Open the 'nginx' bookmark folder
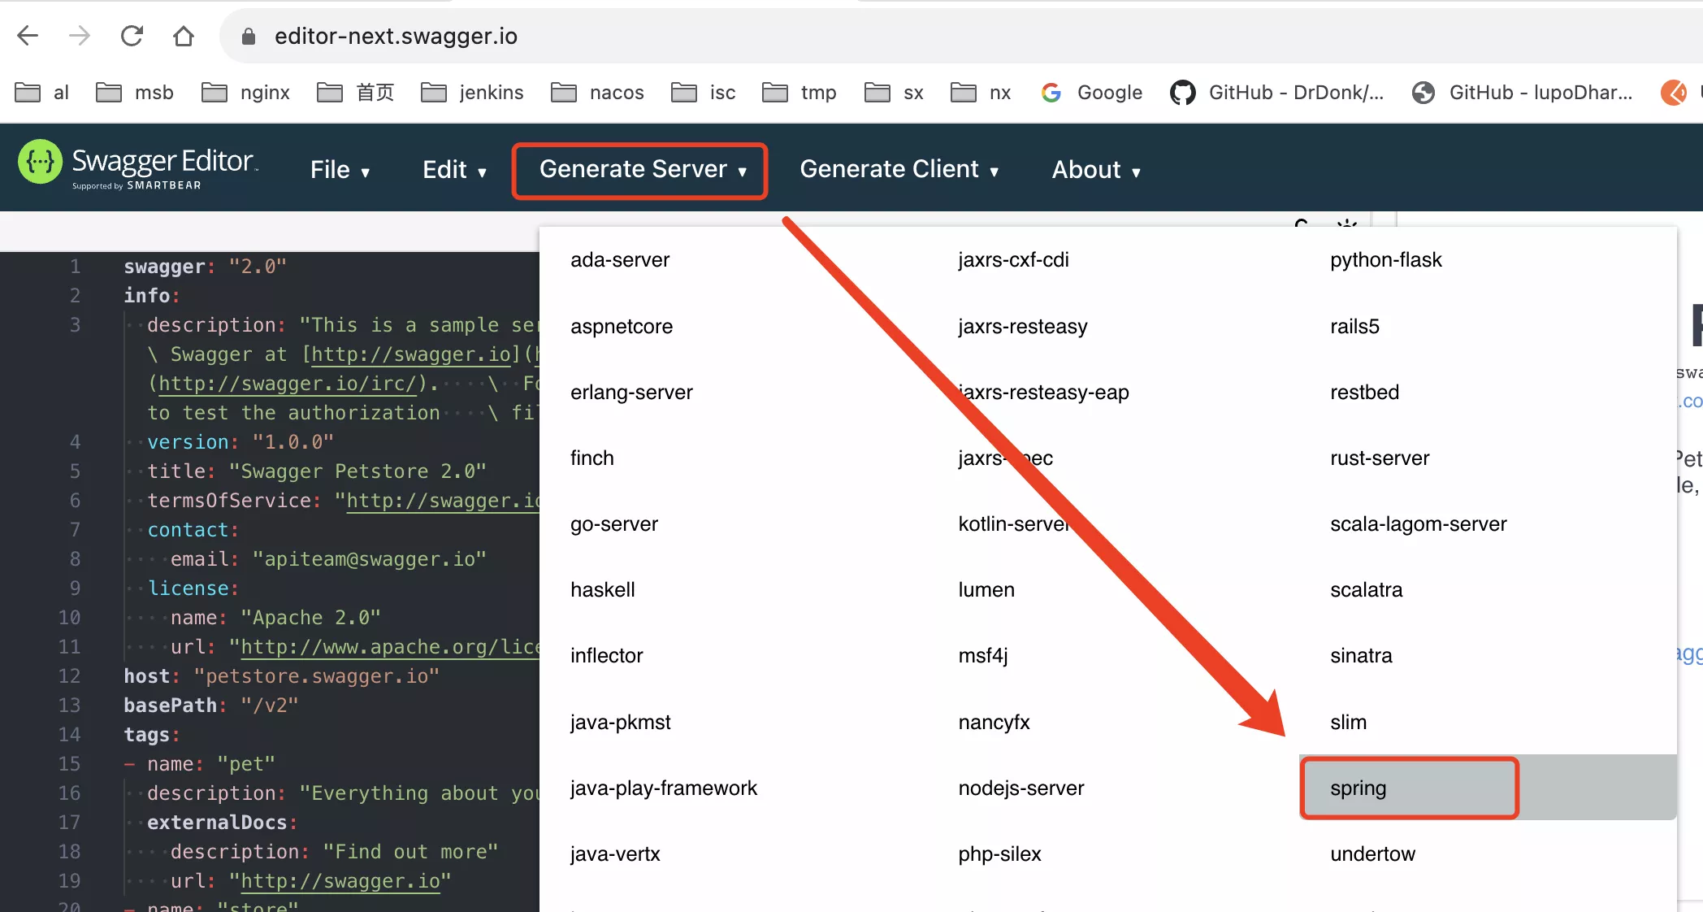Screen dimensions: 1703x912 pyautogui.click(x=246, y=93)
